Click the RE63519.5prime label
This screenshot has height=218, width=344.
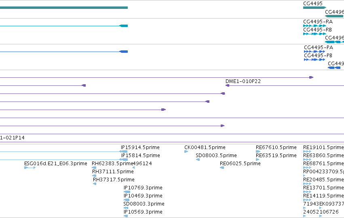pos(276,156)
